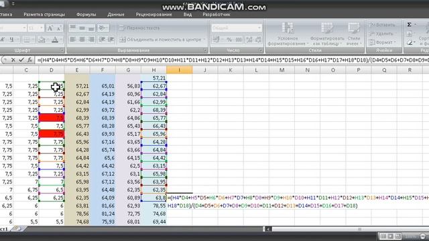Open the Borders dropdown arrow
429x241 pixels.
(x=33, y=40)
